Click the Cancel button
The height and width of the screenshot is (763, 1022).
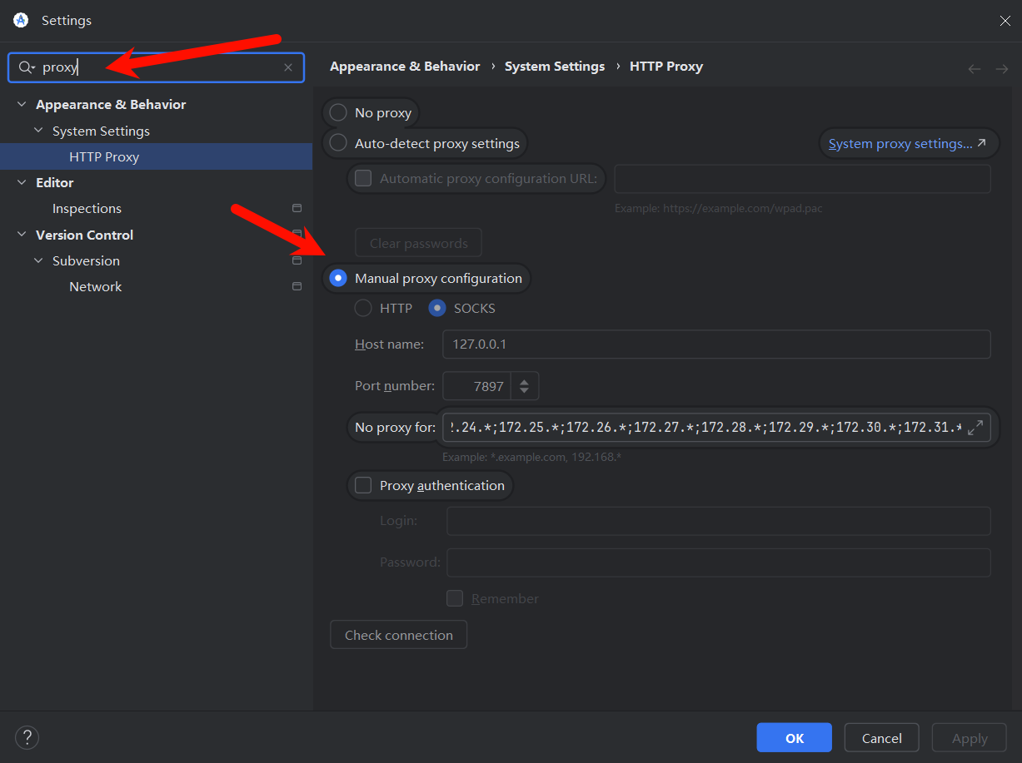pos(882,738)
